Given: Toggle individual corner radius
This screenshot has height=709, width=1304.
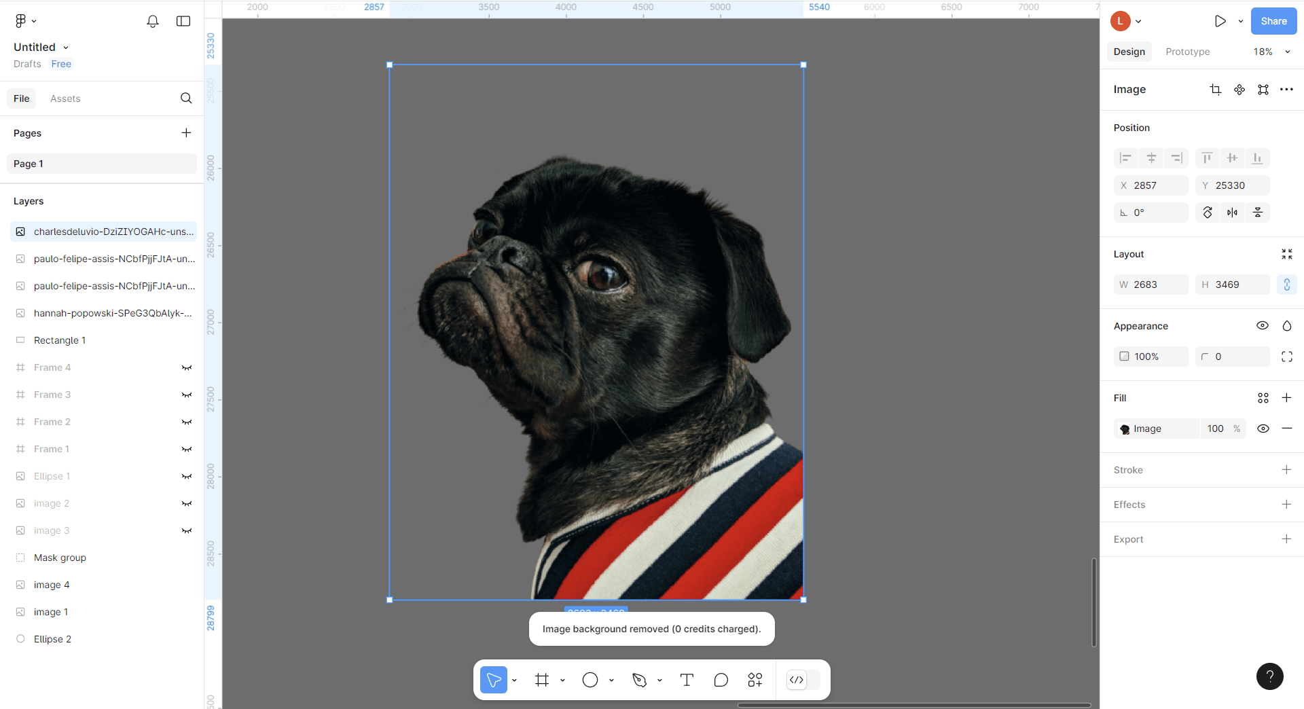Looking at the screenshot, I should point(1286,357).
